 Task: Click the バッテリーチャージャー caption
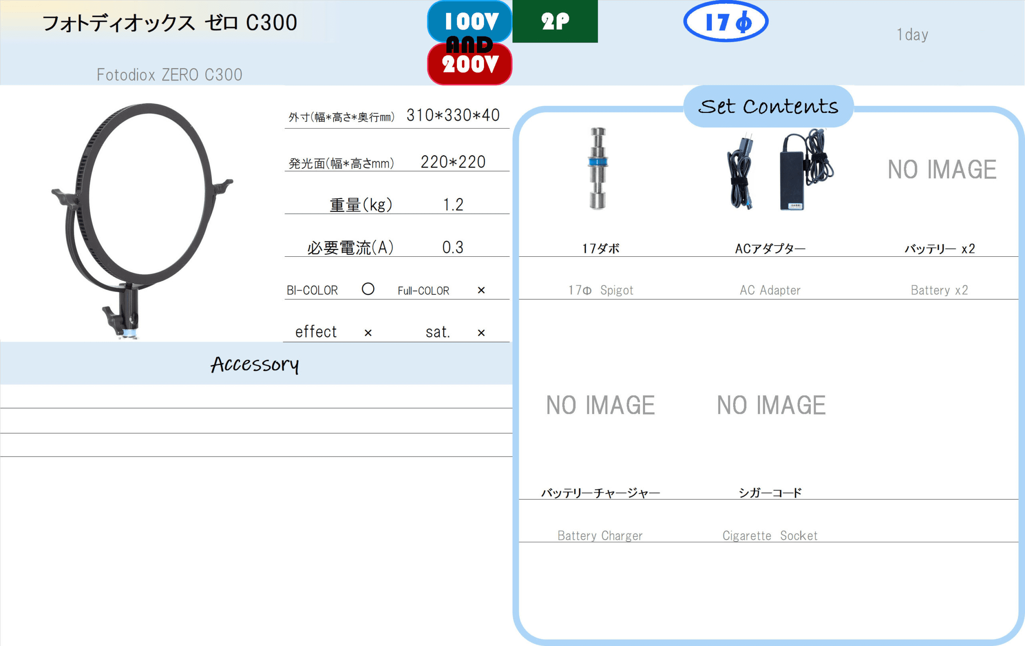pos(600,493)
